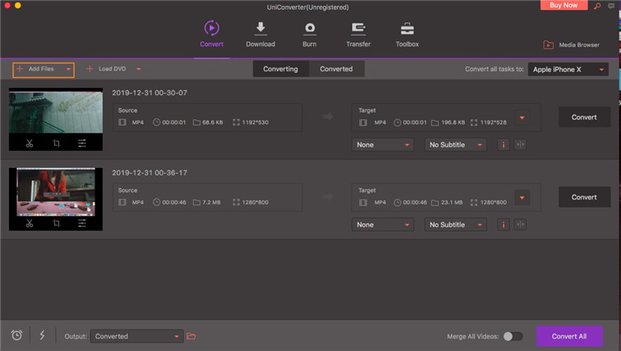Open the scheduler alarm clock icon
Screen dimensions: 621x351
click(x=17, y=335)
